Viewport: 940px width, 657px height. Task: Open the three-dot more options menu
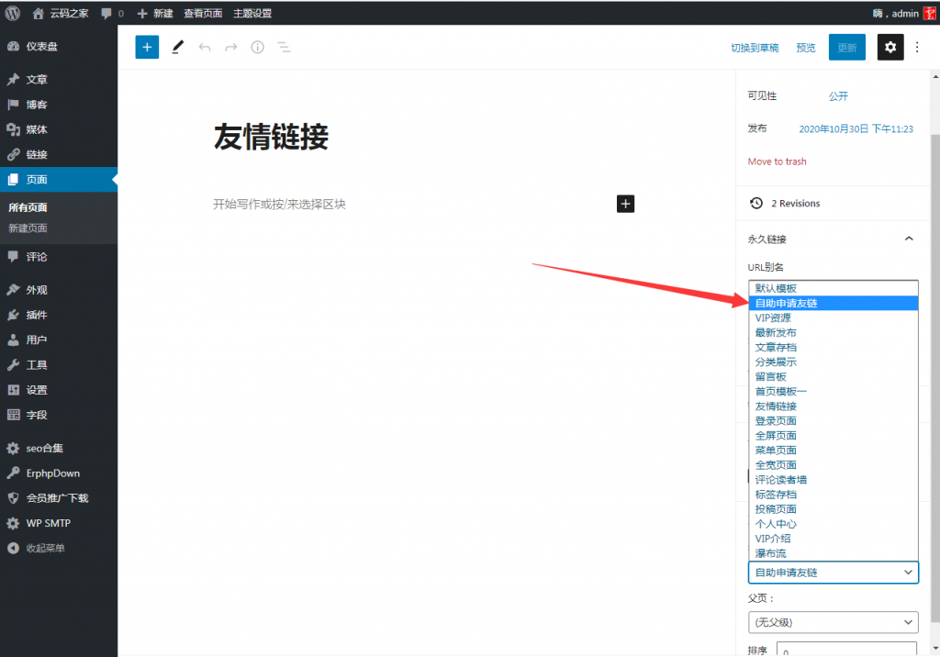917,48
